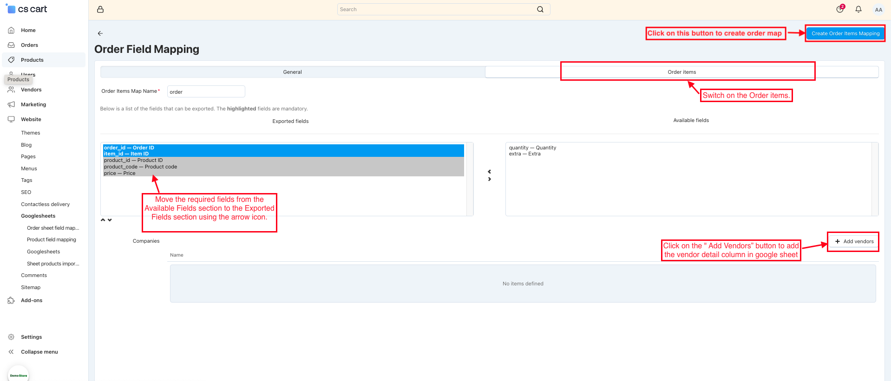The height and width of the screenshot is (381, 891).
Task: Move field left to Exported fields arrow
Action: (489, 172)
